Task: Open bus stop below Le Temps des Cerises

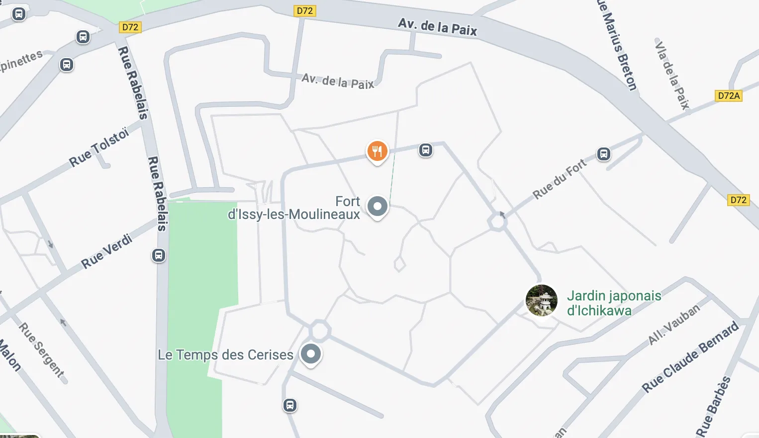Action: 290,405
